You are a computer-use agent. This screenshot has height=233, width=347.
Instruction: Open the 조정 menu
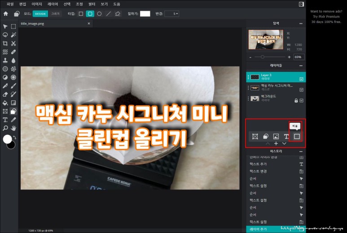pos(79,4)
